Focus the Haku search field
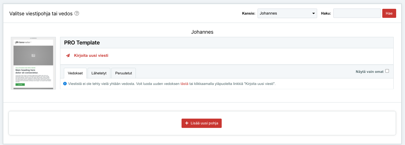 (x=357, y=13)
